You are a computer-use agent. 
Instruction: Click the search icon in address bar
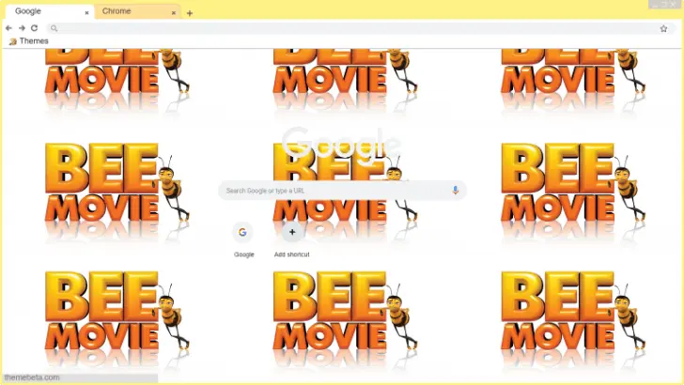[54, 28]
